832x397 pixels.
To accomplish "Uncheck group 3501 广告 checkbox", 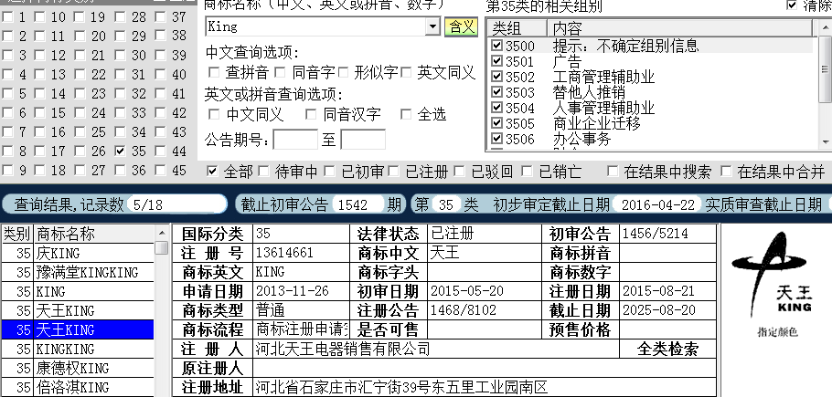I will pos(496,61).
